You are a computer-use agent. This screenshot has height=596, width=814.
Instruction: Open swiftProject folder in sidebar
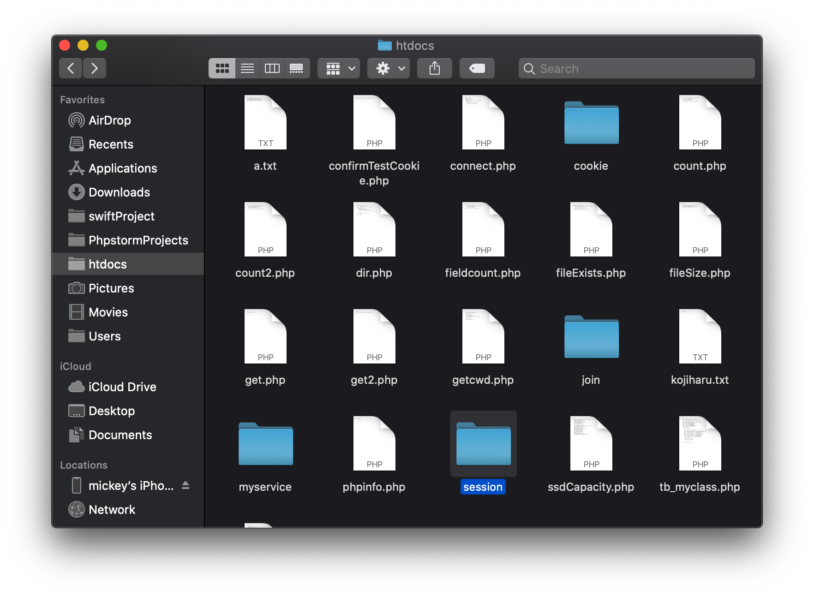coord(128,216)
